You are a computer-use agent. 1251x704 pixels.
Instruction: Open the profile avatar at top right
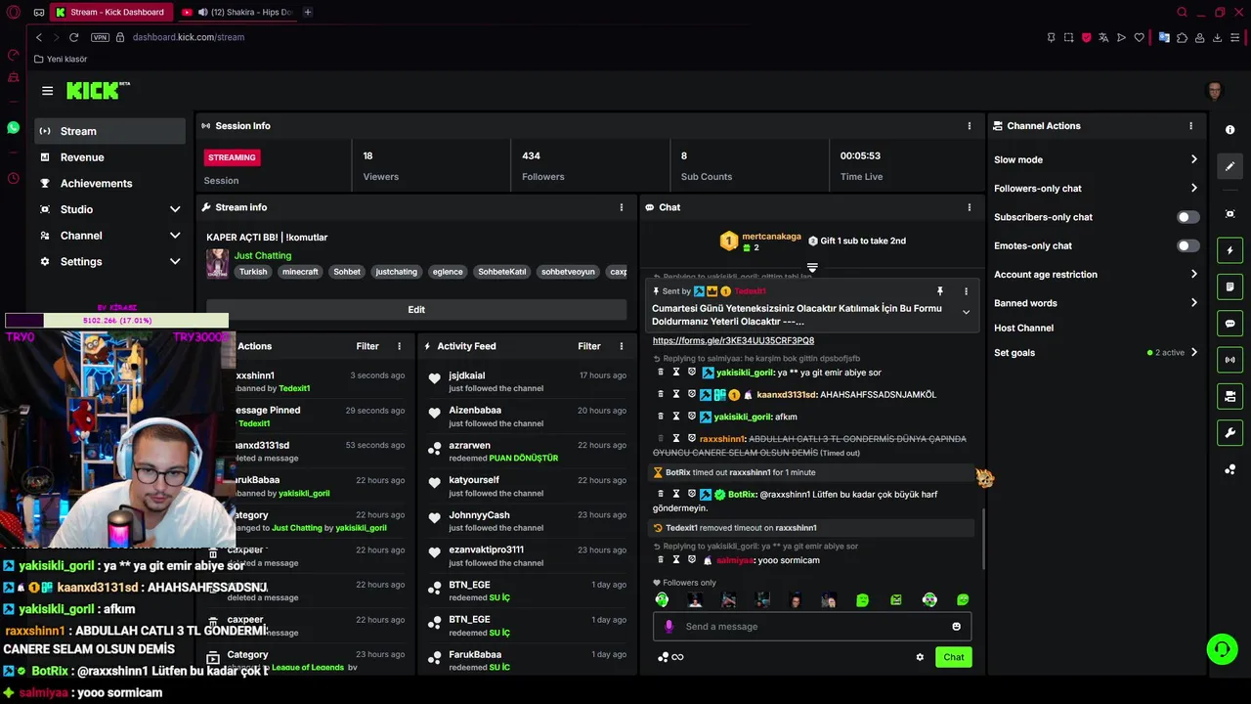pyautogui.click(x=1215, y=91)
